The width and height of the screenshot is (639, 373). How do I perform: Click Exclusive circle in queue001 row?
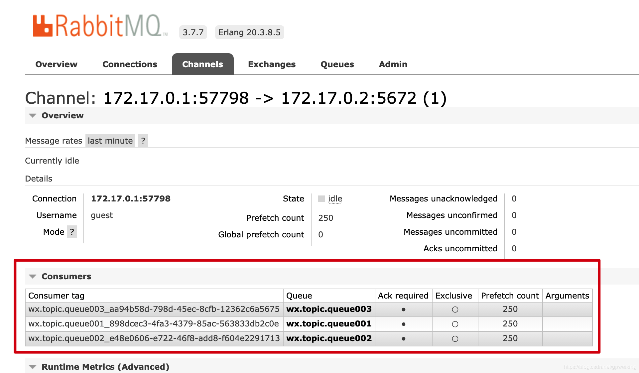click(455, 324)
